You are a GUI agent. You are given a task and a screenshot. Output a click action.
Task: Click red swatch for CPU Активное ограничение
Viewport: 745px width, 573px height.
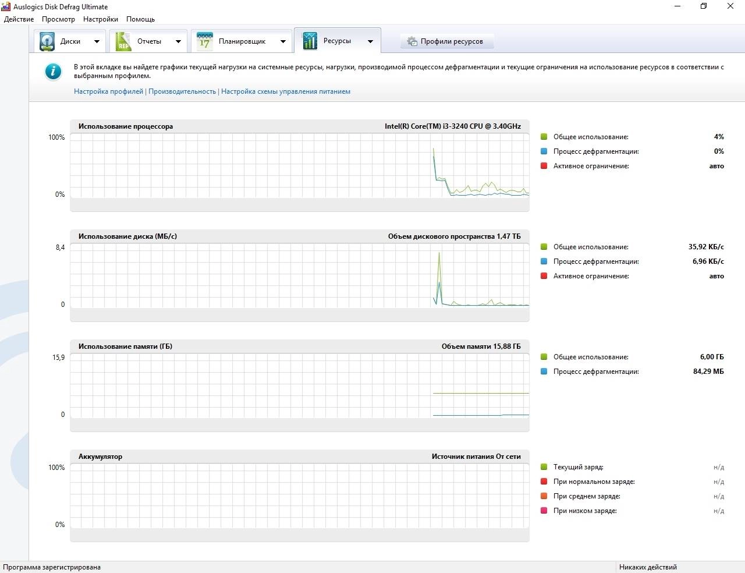pos(544,166)
